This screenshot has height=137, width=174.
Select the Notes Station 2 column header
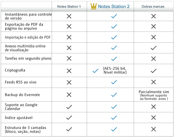click(114, 6)
